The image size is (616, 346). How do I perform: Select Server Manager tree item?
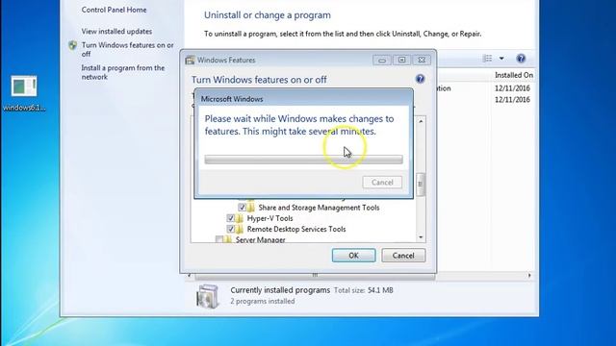click(261, 239)
